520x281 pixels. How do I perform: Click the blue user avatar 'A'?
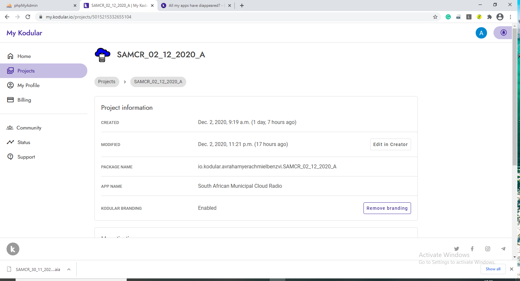(481, 33)
